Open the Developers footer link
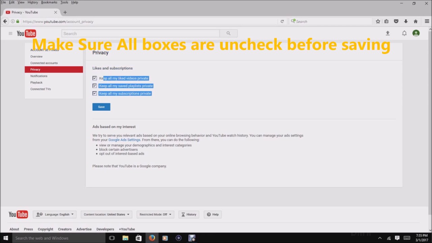Image resolution: width=432 pixels, height=243 pixels. click(x=105, y=229)
